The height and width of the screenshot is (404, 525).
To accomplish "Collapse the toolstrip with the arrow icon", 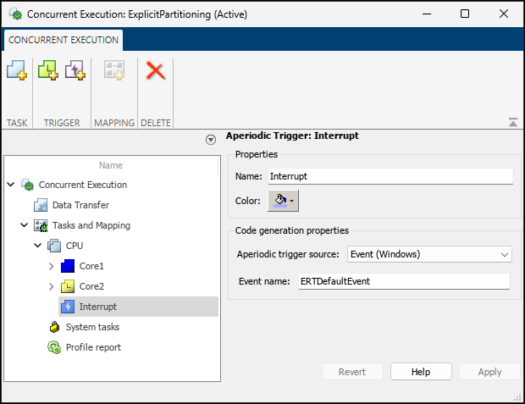I will 513,123.
